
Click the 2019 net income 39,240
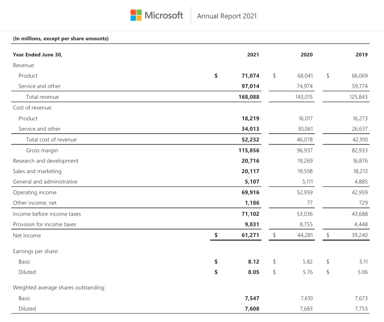coord(360,235)
